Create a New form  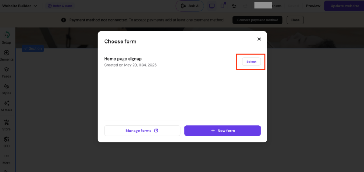click(x=223, y=131)
